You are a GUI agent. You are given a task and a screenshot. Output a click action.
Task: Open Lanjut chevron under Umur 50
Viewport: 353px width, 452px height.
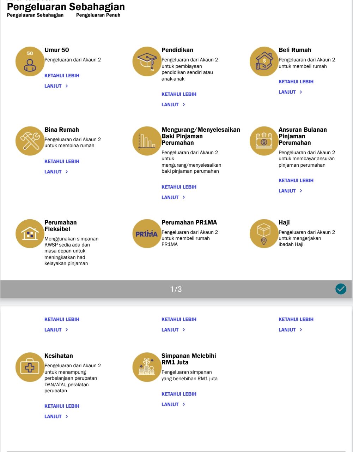click(x=56, y=86)
